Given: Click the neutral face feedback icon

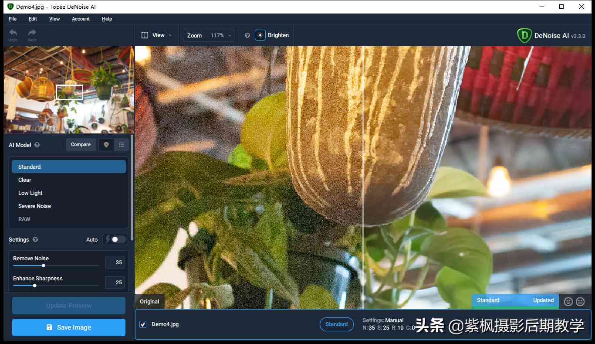Looking at the screenshot, I should (580, 301).
